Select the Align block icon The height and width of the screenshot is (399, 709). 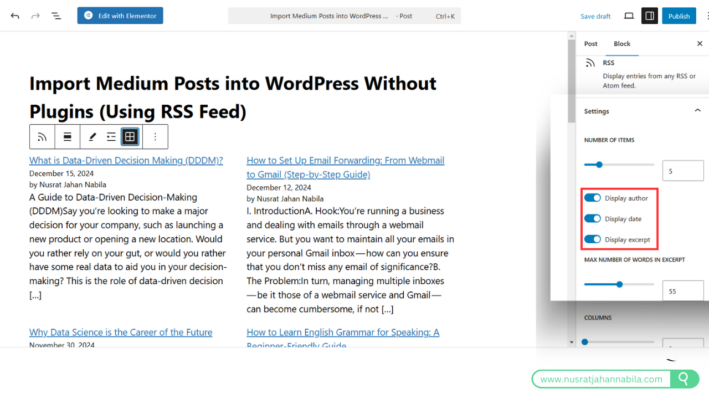(x=68, y=137)
